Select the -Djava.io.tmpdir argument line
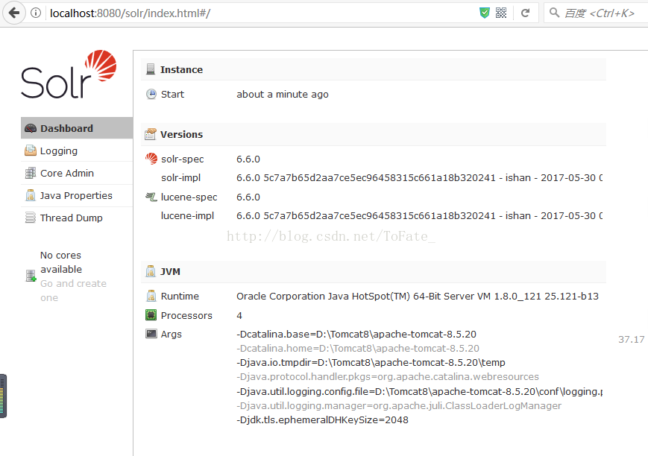This screenshot has width=648, height=456. pyautogui.click(x=371, y=363)
